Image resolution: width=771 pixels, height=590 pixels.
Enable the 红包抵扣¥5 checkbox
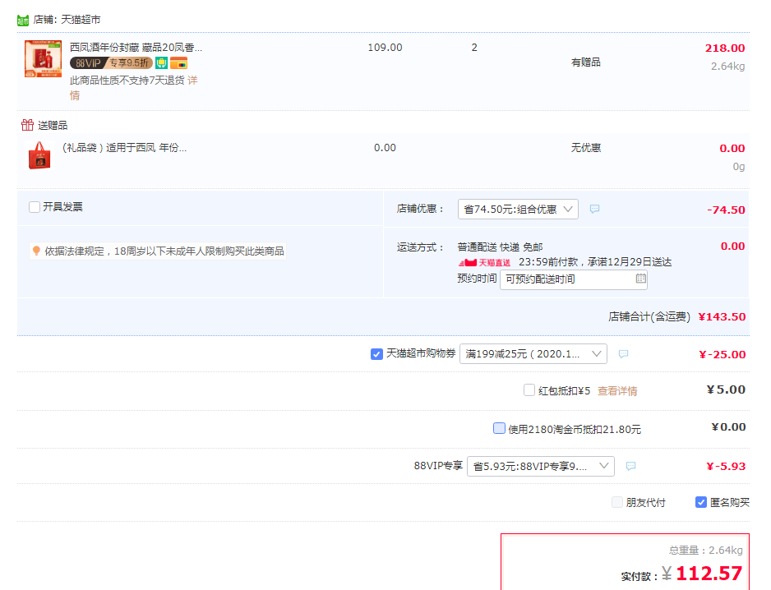(x=529, y=390)
